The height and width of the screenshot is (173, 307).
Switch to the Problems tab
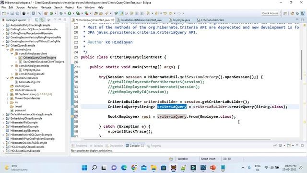click(x=80, y=146)
